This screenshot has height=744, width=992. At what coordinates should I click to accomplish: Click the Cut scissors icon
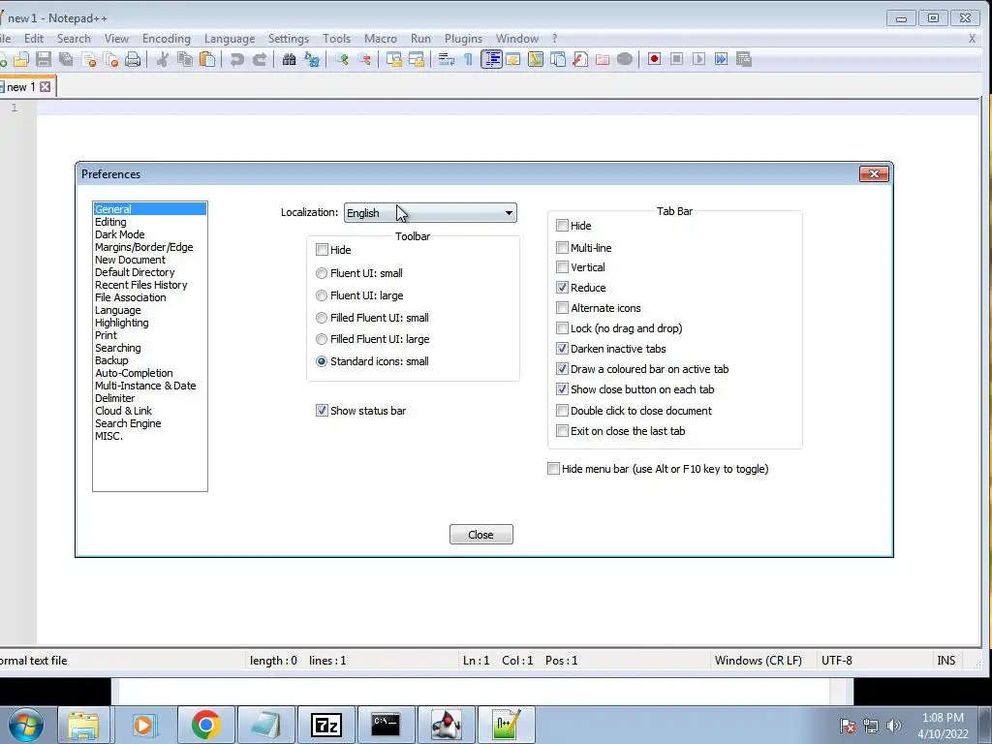point(162,59)
